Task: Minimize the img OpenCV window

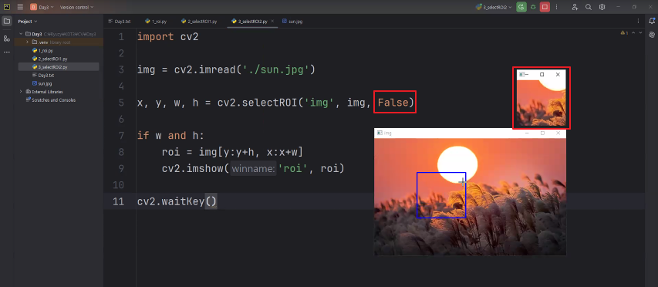Action: tap(527, 133)
